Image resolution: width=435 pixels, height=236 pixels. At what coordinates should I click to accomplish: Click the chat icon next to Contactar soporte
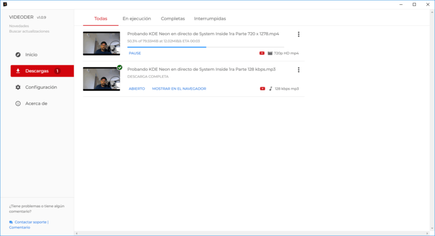click(x=11, y=222)
